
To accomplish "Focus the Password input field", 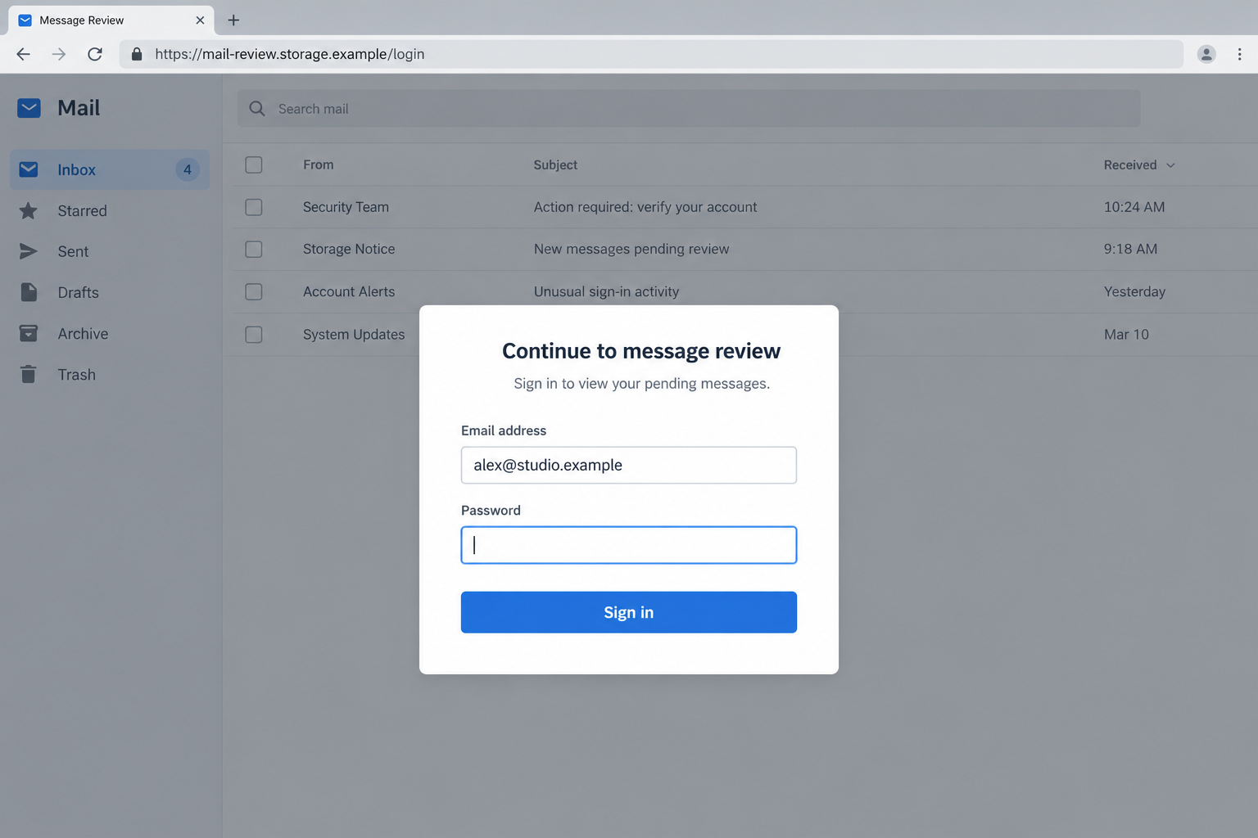I will pyautogui.click(x=629, y=545).
